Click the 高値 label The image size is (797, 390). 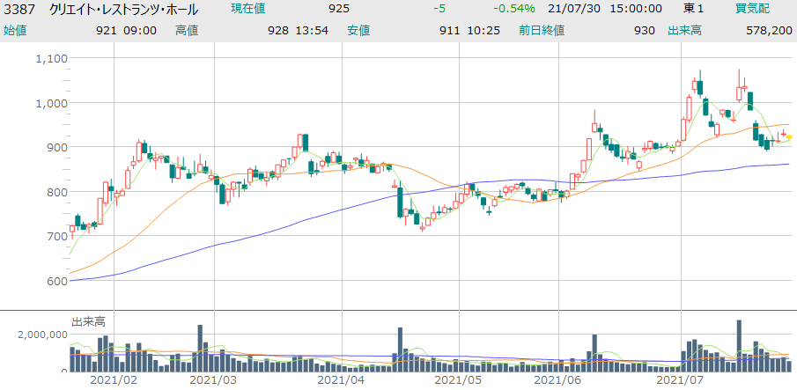tap(186, 30)
